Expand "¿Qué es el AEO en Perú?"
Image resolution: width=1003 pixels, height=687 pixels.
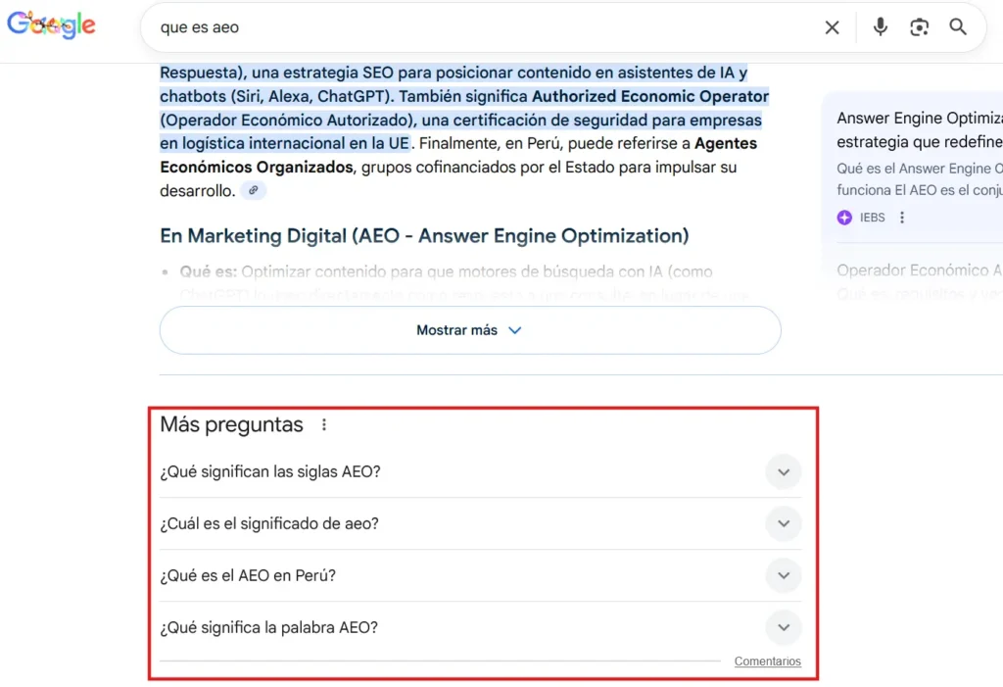coord(480,575)
